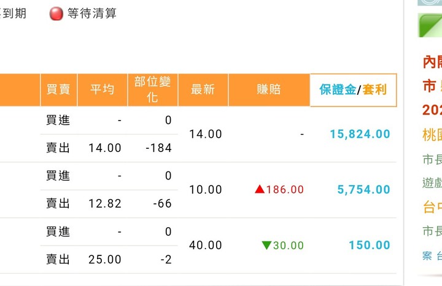Click the 等待清算 legend text
The height and width of the screenshot is (286, 442).
(x=92, y=13)
